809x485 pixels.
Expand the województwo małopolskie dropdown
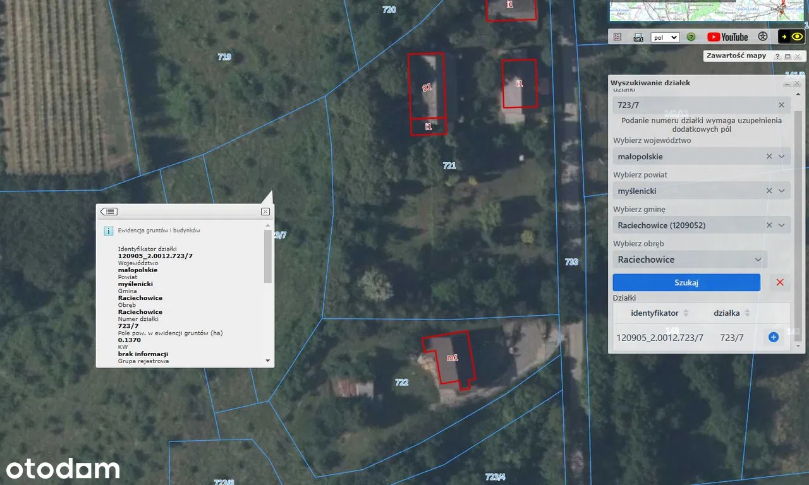click(782, 157)
